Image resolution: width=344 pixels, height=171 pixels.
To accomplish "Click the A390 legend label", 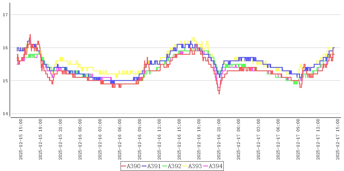I will click(133, 166).
